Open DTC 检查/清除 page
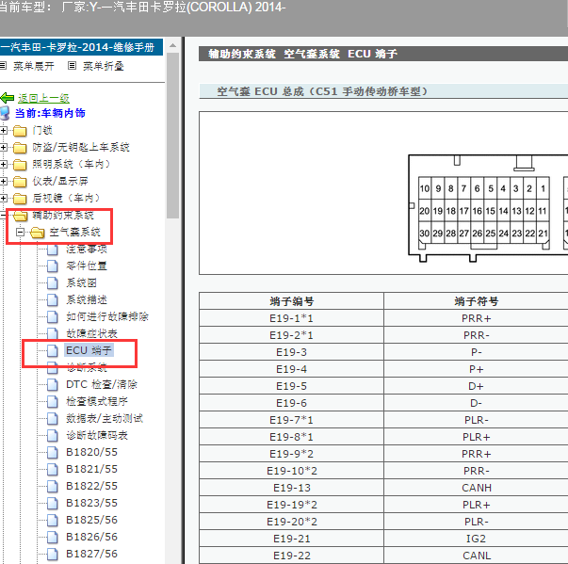This screenshot has width=568, height=564. [x=102, y=384]
